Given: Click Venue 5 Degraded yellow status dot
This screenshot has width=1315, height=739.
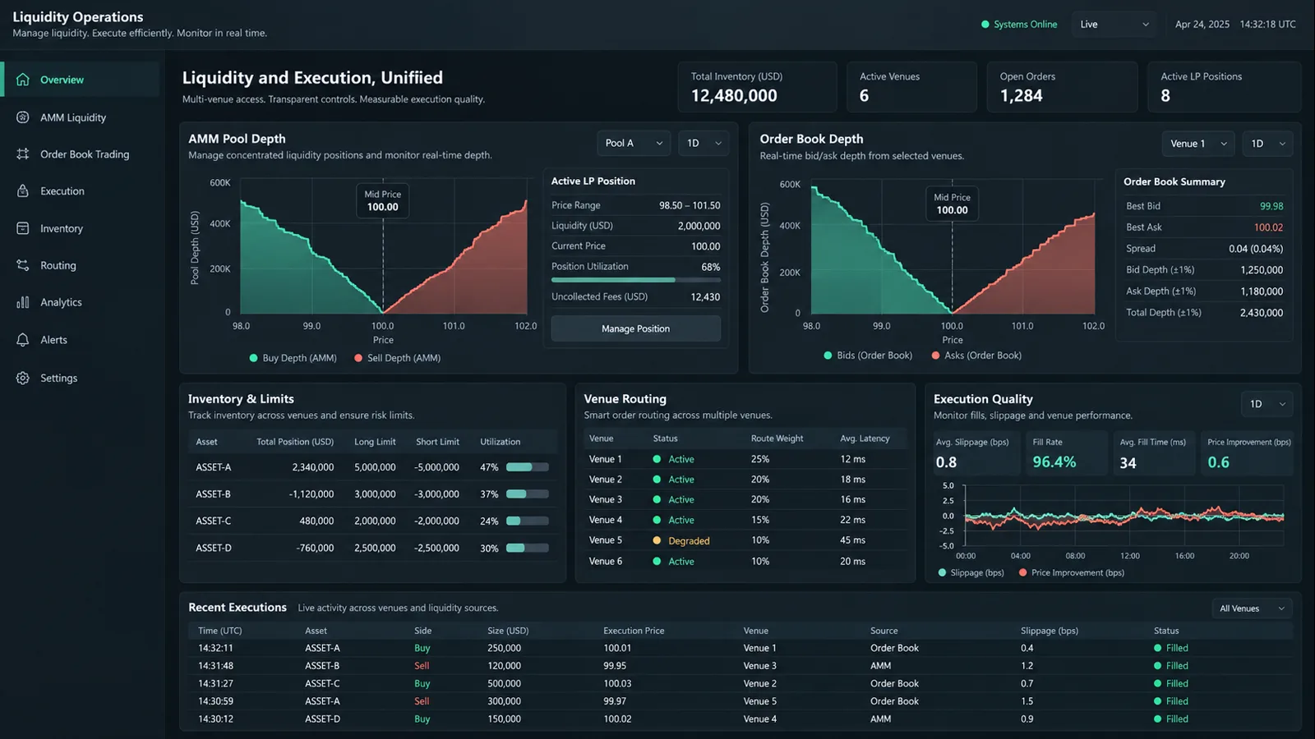Looking at the screenshot, I should coord(657,540).
